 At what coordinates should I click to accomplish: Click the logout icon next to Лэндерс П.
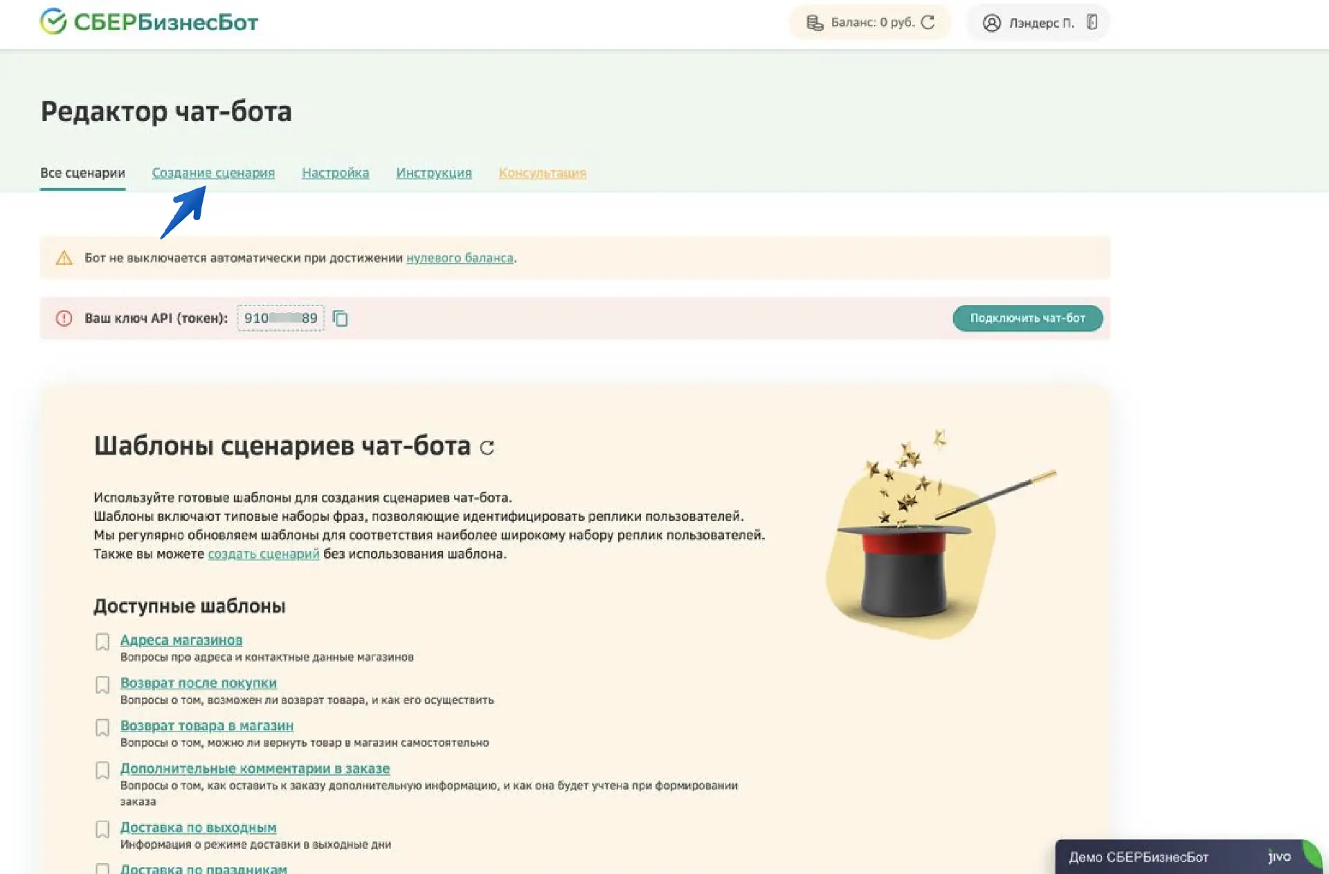tap(1092, 22)
